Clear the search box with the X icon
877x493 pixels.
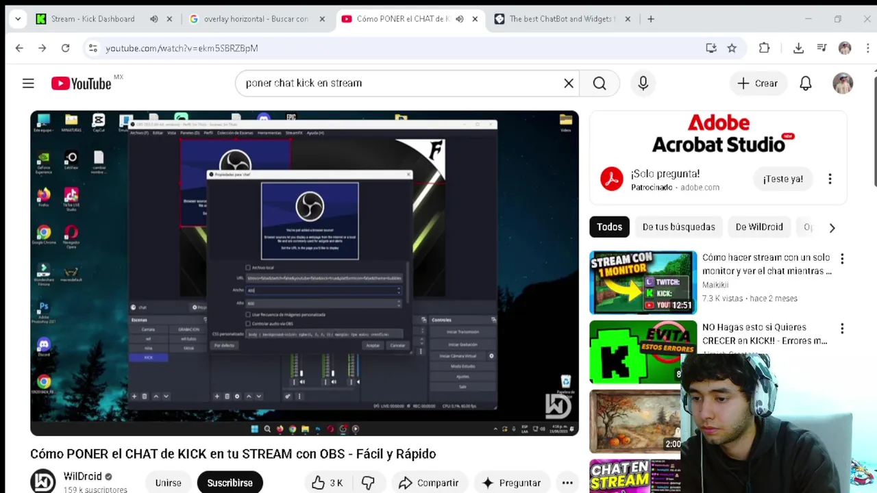coord(569,83)
